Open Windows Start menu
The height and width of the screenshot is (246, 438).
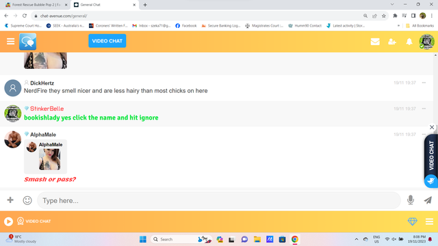(x=143, y=239)
